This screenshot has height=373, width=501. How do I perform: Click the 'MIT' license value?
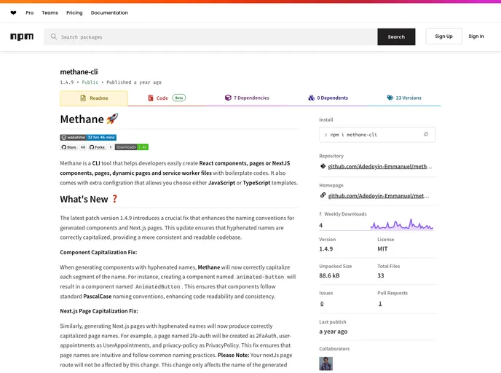tap(382, 248)
